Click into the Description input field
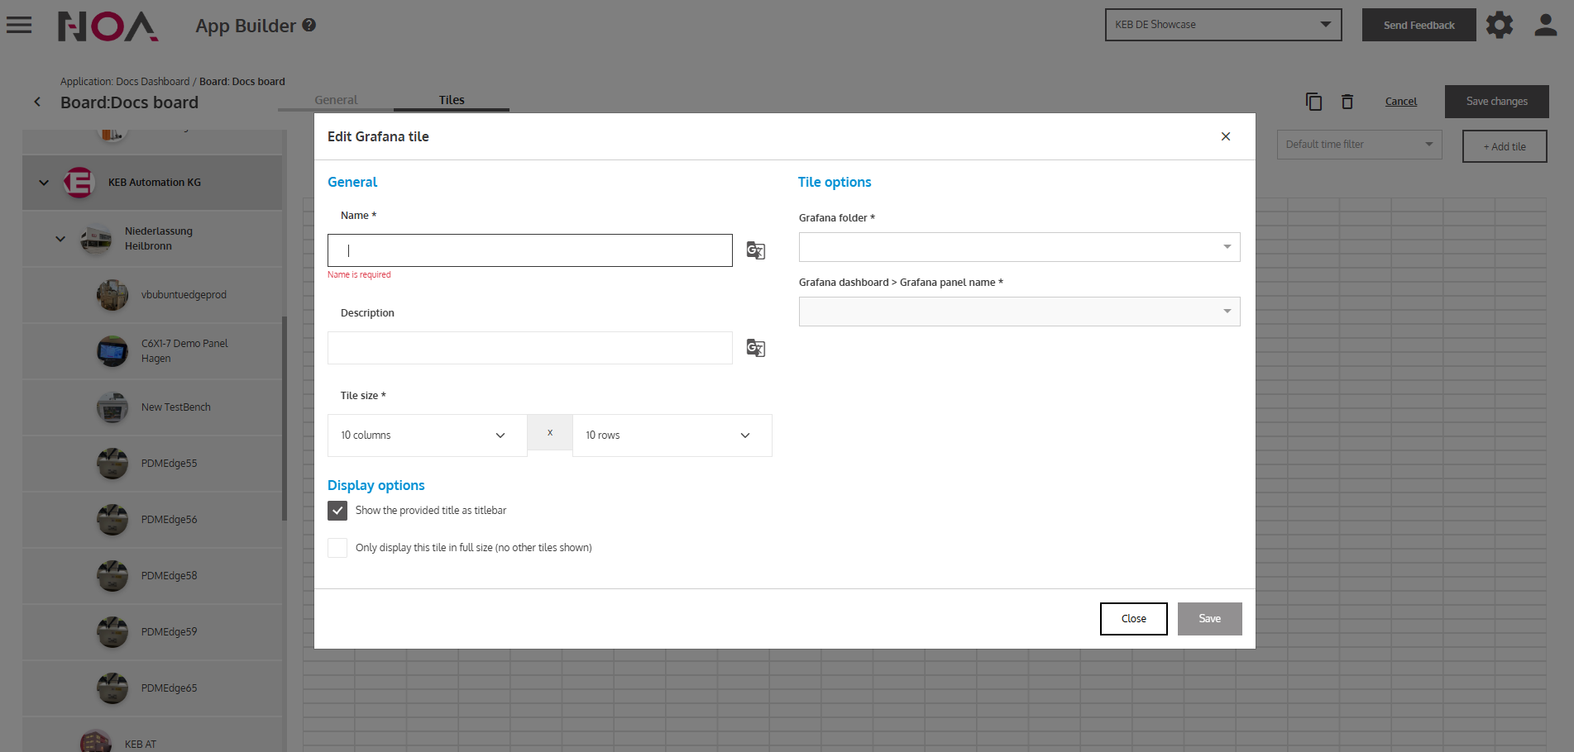This screenshot has width=1574, height=752. coord(529,348)
